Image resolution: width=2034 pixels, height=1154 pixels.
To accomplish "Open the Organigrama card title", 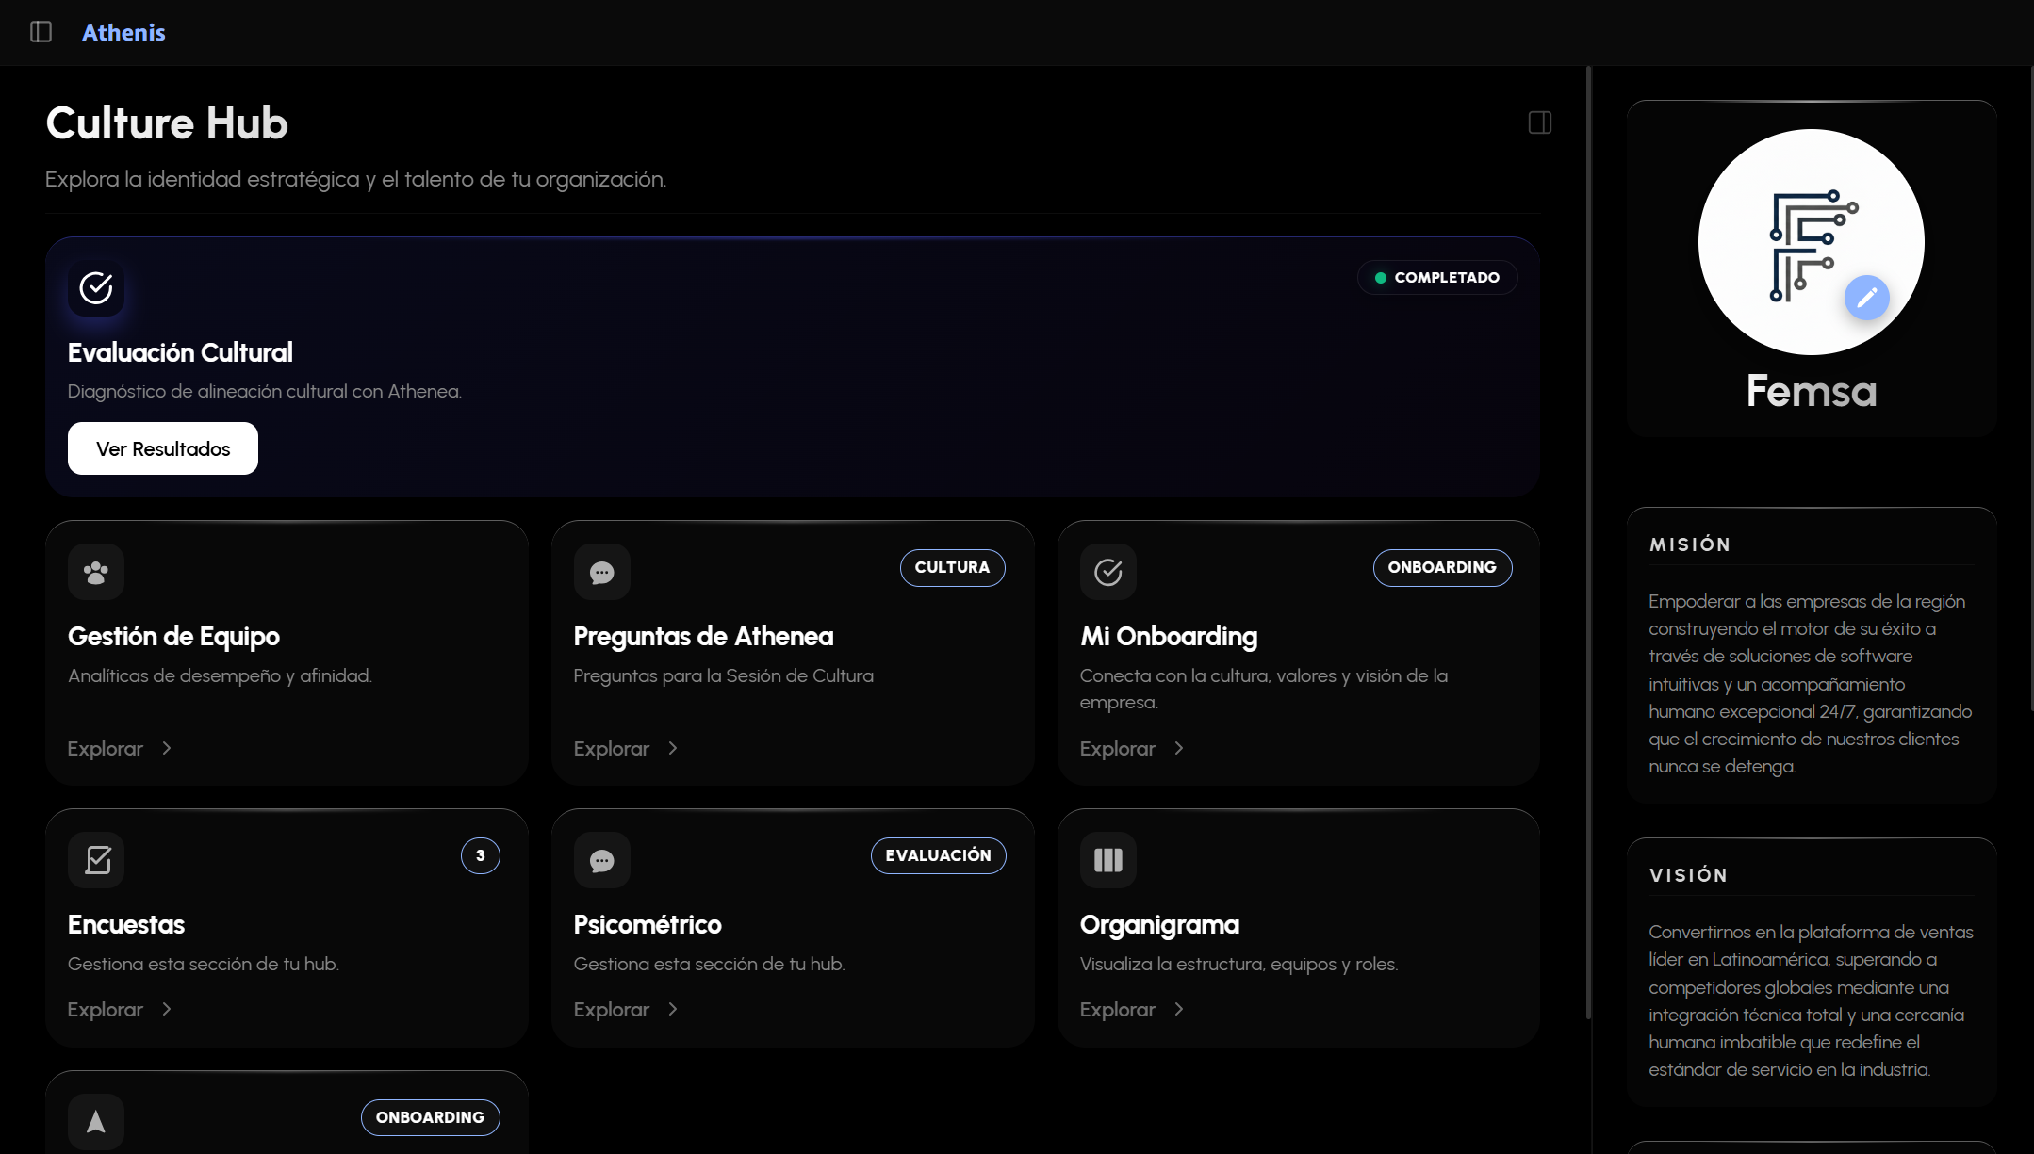I will (1159, 925).
